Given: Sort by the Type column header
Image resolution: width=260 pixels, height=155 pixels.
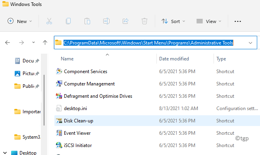Looking at the screenshot, I should click(x=221, y=59).
